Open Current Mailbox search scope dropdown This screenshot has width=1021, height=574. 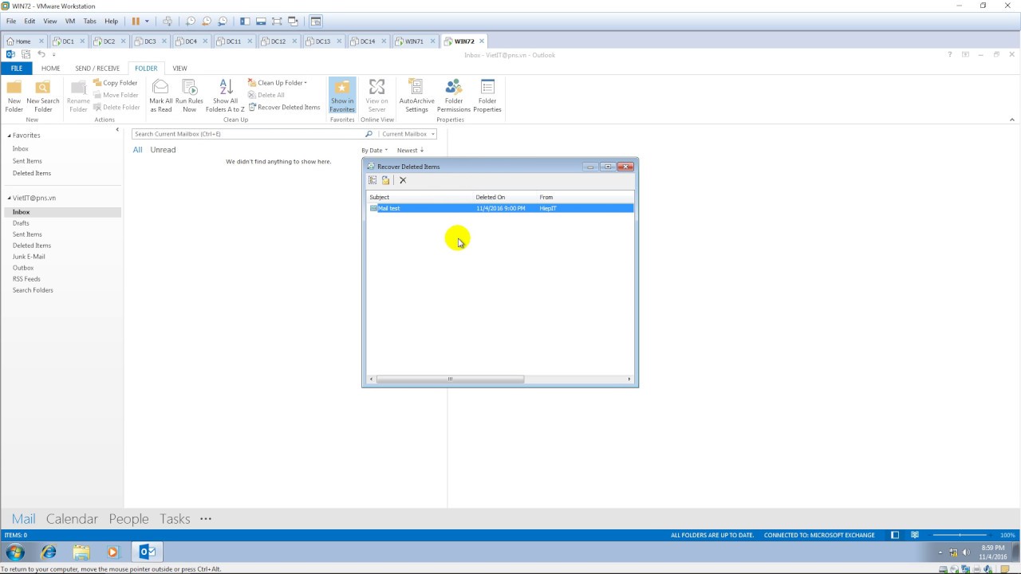pos(433,134)
